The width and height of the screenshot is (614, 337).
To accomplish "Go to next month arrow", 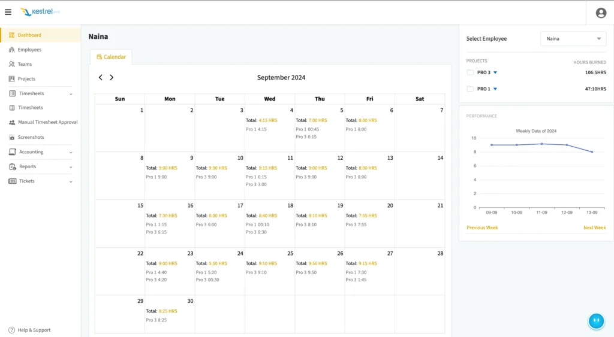I will coord(112,77).
